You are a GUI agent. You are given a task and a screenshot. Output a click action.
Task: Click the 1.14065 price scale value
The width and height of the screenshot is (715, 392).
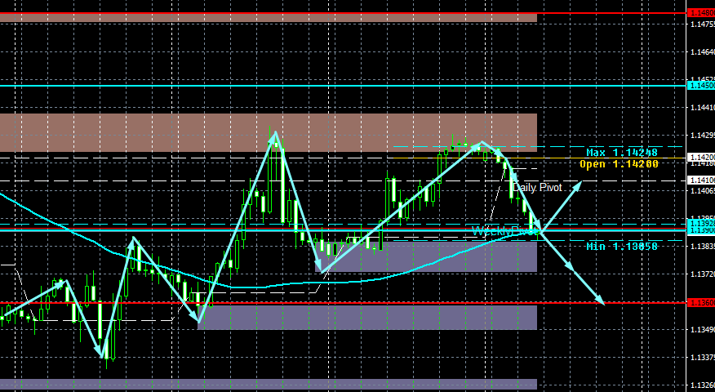(703, 191)
